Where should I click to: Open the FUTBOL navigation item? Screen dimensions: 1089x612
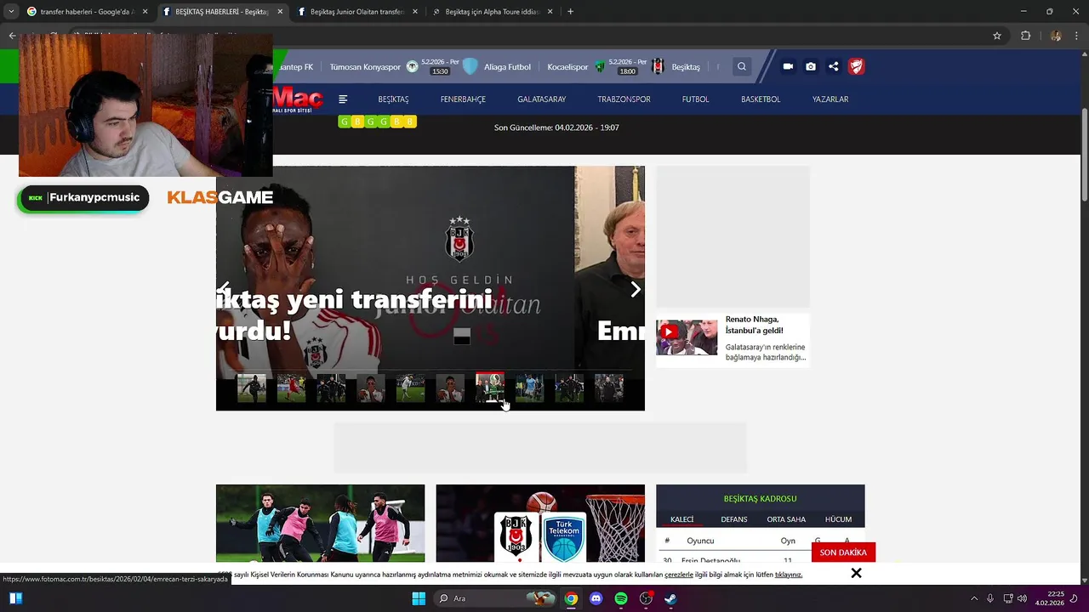[695, 99]
